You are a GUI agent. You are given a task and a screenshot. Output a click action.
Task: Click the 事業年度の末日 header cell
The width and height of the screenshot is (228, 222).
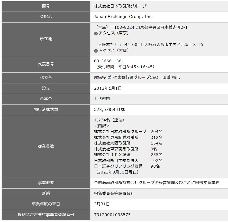(46, 204)
